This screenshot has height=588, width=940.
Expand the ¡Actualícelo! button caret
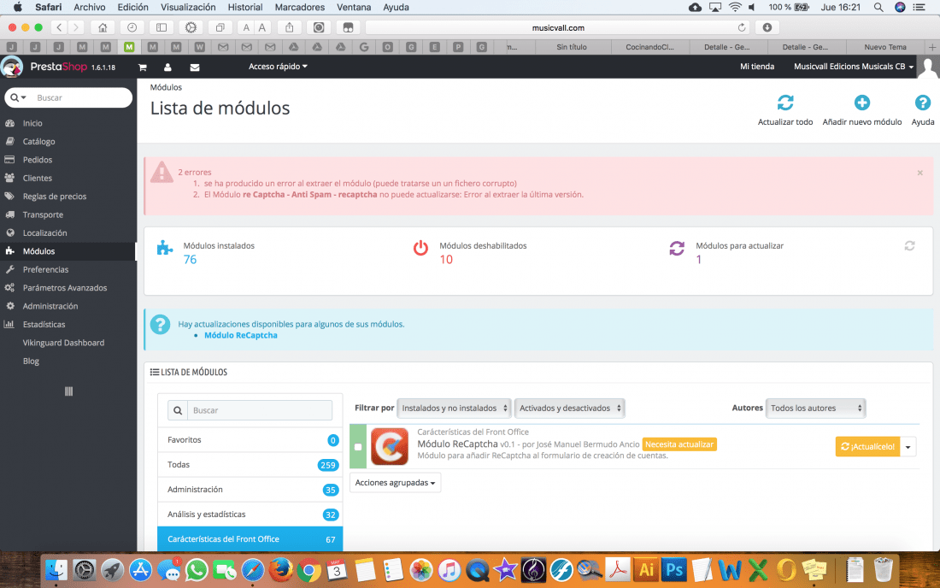point(908,446)
